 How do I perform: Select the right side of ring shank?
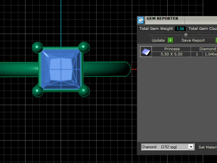(x=107, y=69)
